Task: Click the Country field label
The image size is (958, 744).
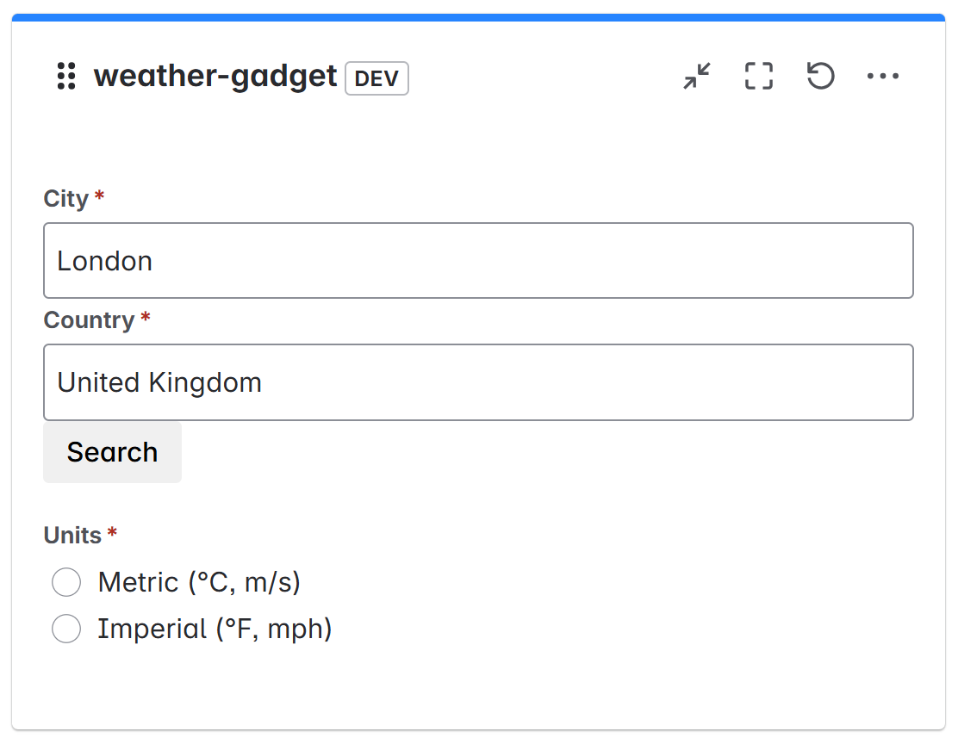Action: (89, 320)
